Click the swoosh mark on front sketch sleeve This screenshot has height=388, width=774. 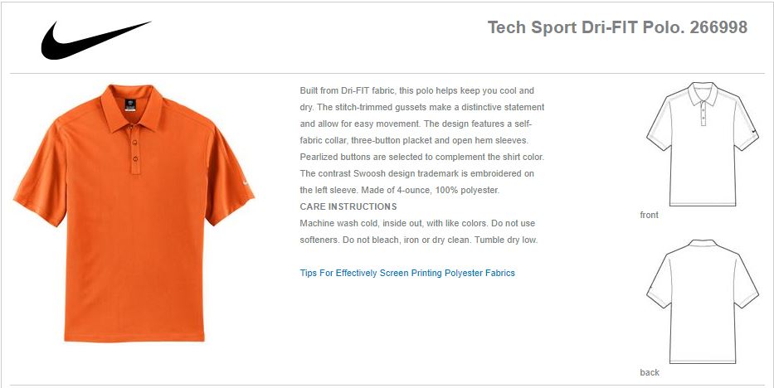pyautogui.click(x=753, y=131)
